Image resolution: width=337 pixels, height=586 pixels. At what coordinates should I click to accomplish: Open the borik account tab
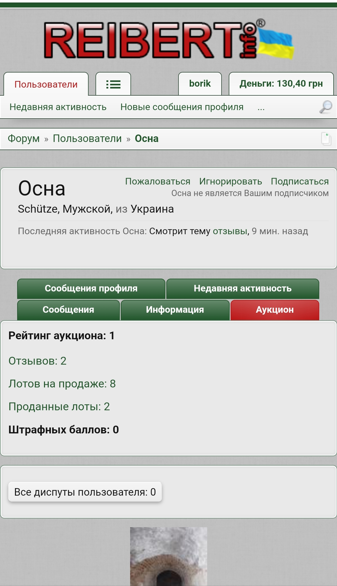point(200,83)
